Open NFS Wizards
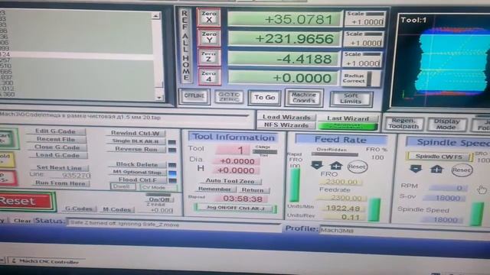This screenshot has width=490, height=275. point(286,125)
